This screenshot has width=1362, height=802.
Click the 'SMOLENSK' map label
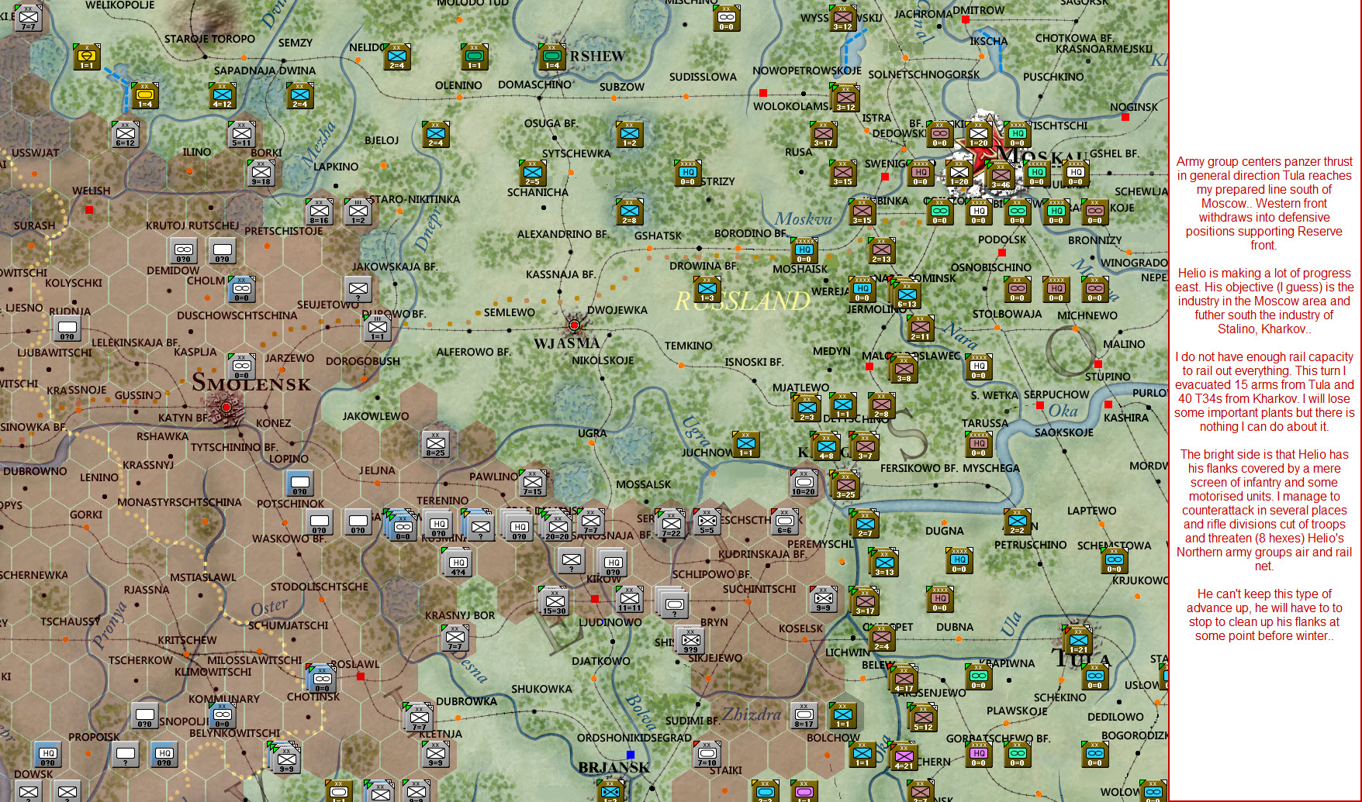pos(251,383)
